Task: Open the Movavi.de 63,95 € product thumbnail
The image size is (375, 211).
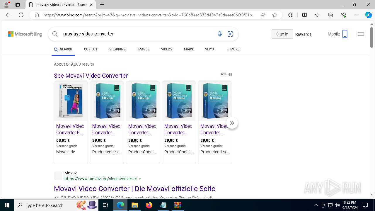Action: [x=71, y=101]
